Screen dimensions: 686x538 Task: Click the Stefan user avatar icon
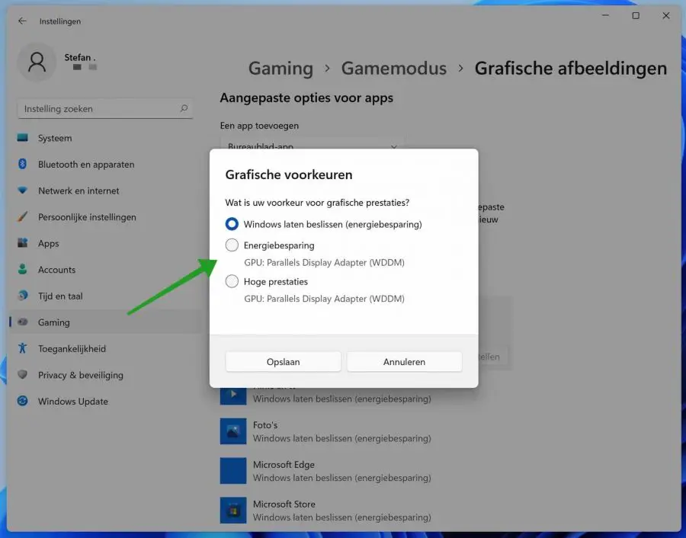click(x=37, y=62)
